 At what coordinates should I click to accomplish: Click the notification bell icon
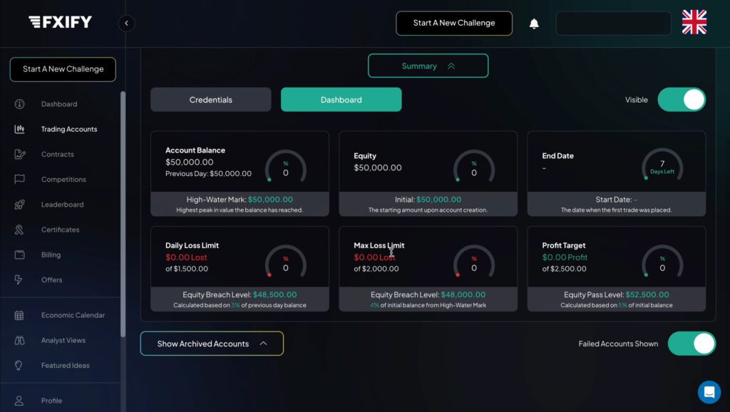534,24
